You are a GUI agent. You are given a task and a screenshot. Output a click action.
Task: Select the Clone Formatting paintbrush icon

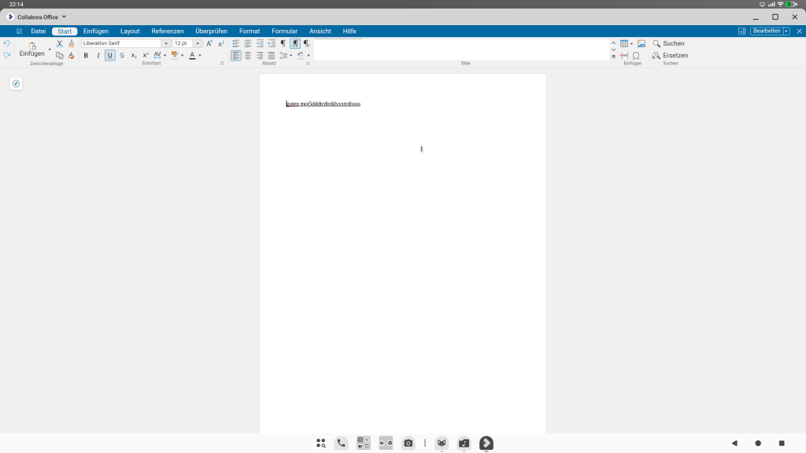72,44
